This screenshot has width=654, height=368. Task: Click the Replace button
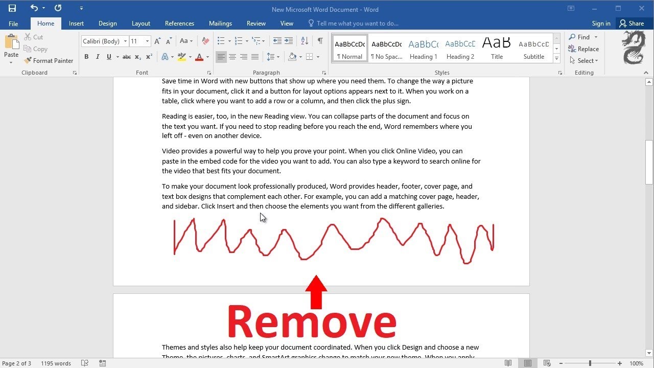(583, 49)
